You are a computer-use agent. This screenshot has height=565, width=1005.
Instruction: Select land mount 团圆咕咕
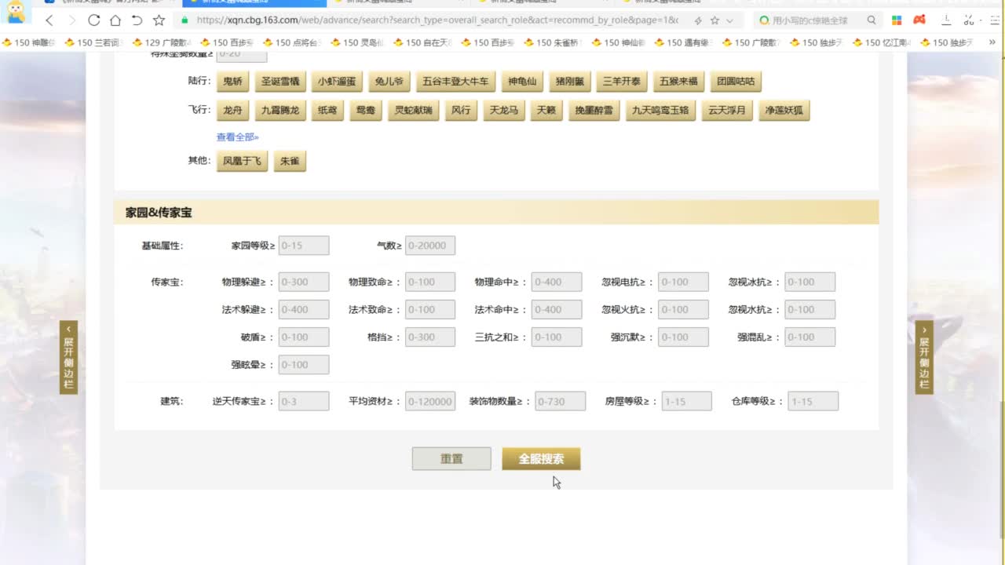click(x=736, y=82)
